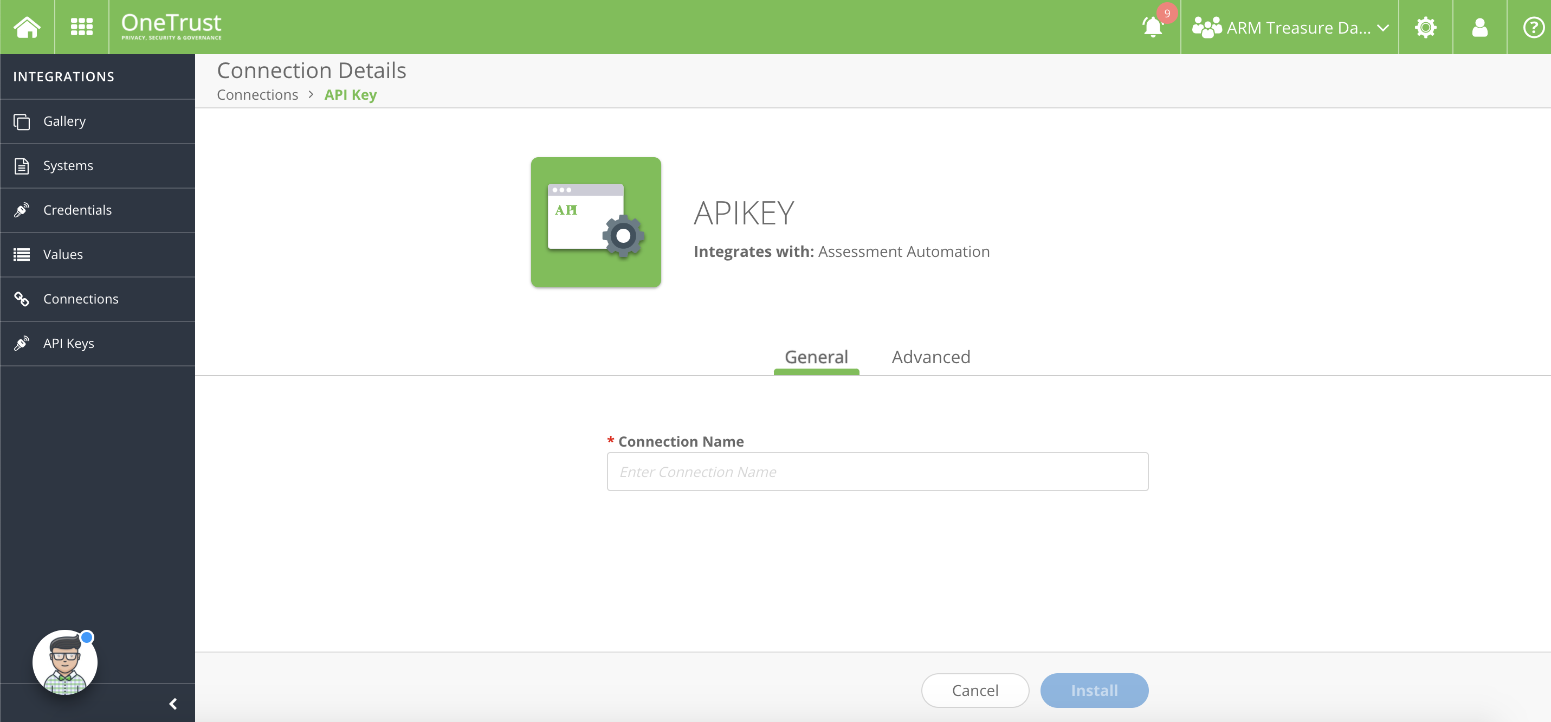The height and width of the screenshot is (722, 1551).
Task: Open Credentials from the sidebar
Action: point(77,210)
